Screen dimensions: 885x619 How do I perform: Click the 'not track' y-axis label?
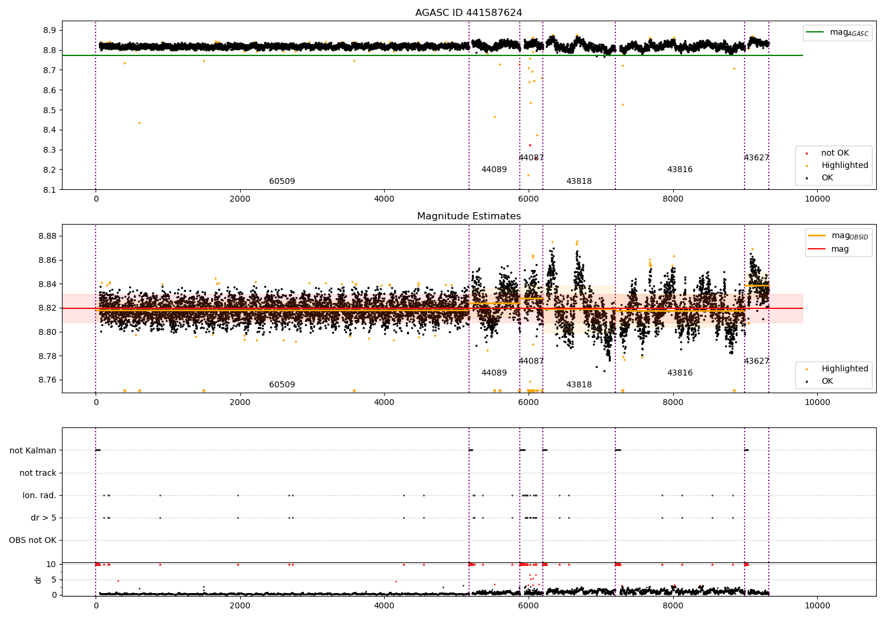[x=38, y=473]
